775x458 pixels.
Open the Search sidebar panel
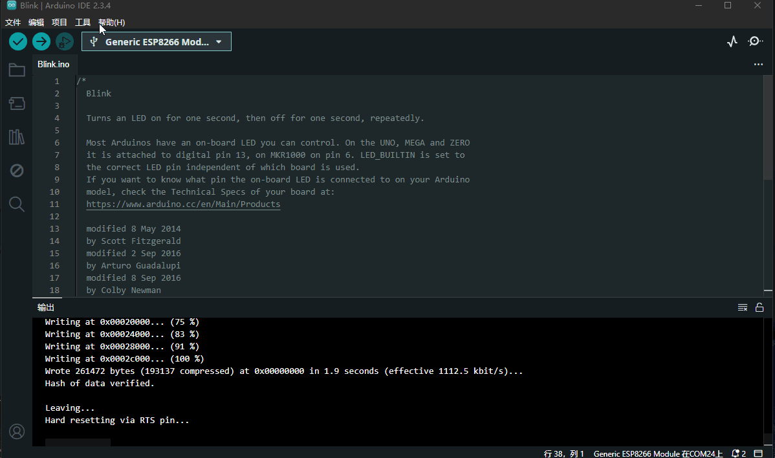17,204
